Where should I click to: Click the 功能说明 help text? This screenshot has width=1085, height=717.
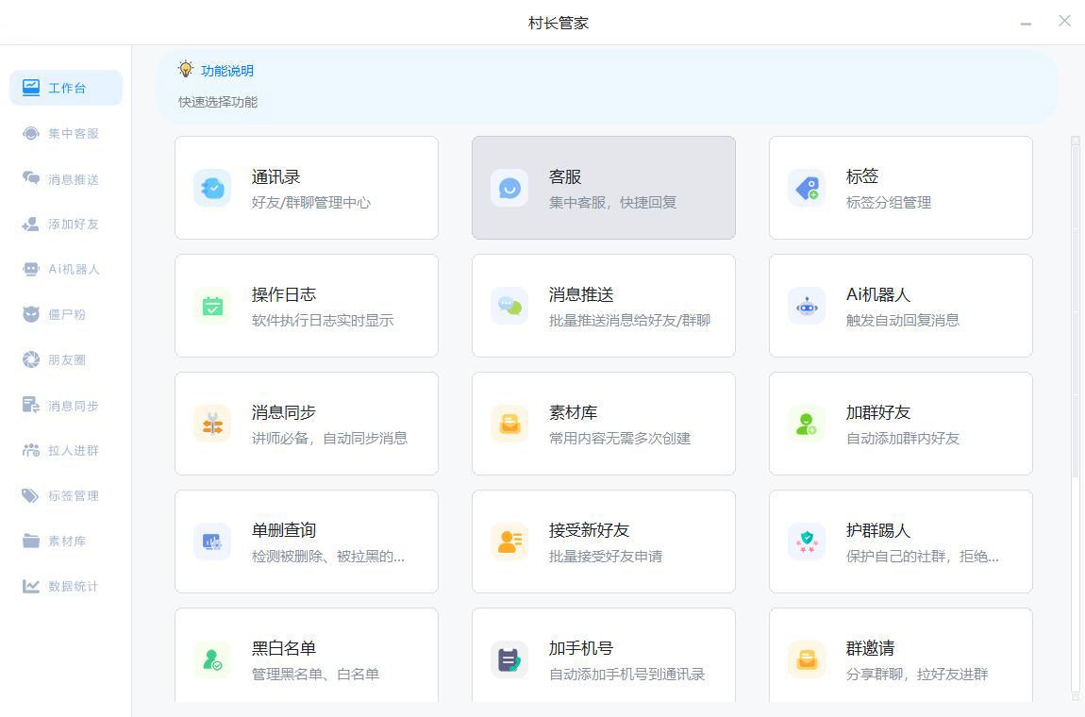(x=226, y=69)
